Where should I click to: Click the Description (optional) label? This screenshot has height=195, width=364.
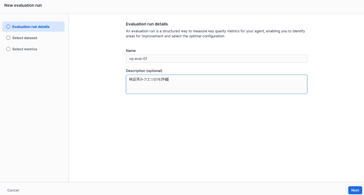144,71
